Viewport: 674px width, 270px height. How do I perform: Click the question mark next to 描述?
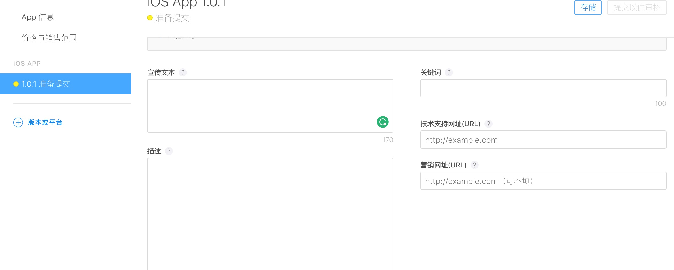click(x=169, y=151)
